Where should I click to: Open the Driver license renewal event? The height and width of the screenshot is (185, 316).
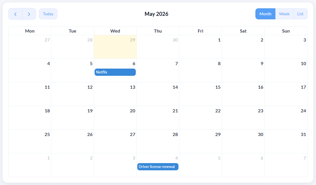click(158, 167)
